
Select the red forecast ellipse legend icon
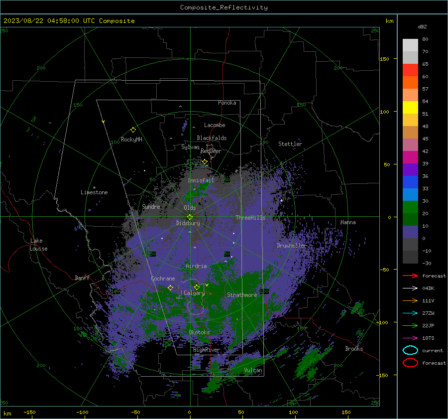[x=410, y=363]
